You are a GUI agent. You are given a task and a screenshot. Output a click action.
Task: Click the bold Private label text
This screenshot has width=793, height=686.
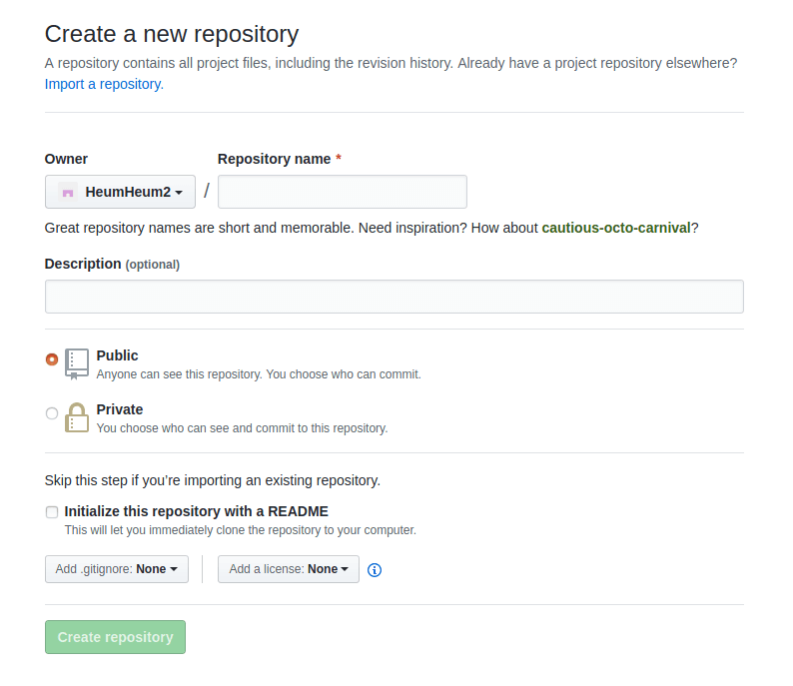click(120, 409)
